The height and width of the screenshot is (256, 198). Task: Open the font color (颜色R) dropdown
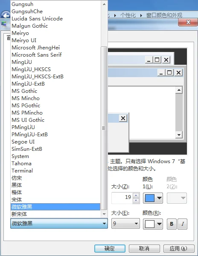tap(153, 224)
